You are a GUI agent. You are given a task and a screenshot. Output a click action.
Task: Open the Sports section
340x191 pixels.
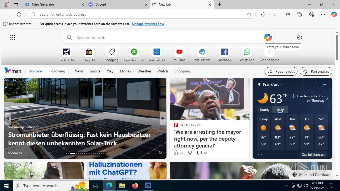[95, 71]
